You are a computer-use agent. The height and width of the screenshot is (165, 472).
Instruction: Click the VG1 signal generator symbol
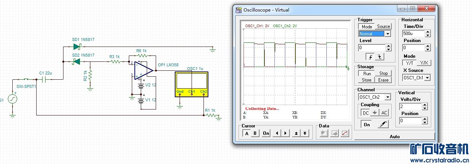tap(12, 99)
